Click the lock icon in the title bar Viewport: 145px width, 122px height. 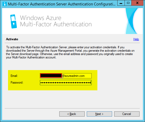point(5,4)
